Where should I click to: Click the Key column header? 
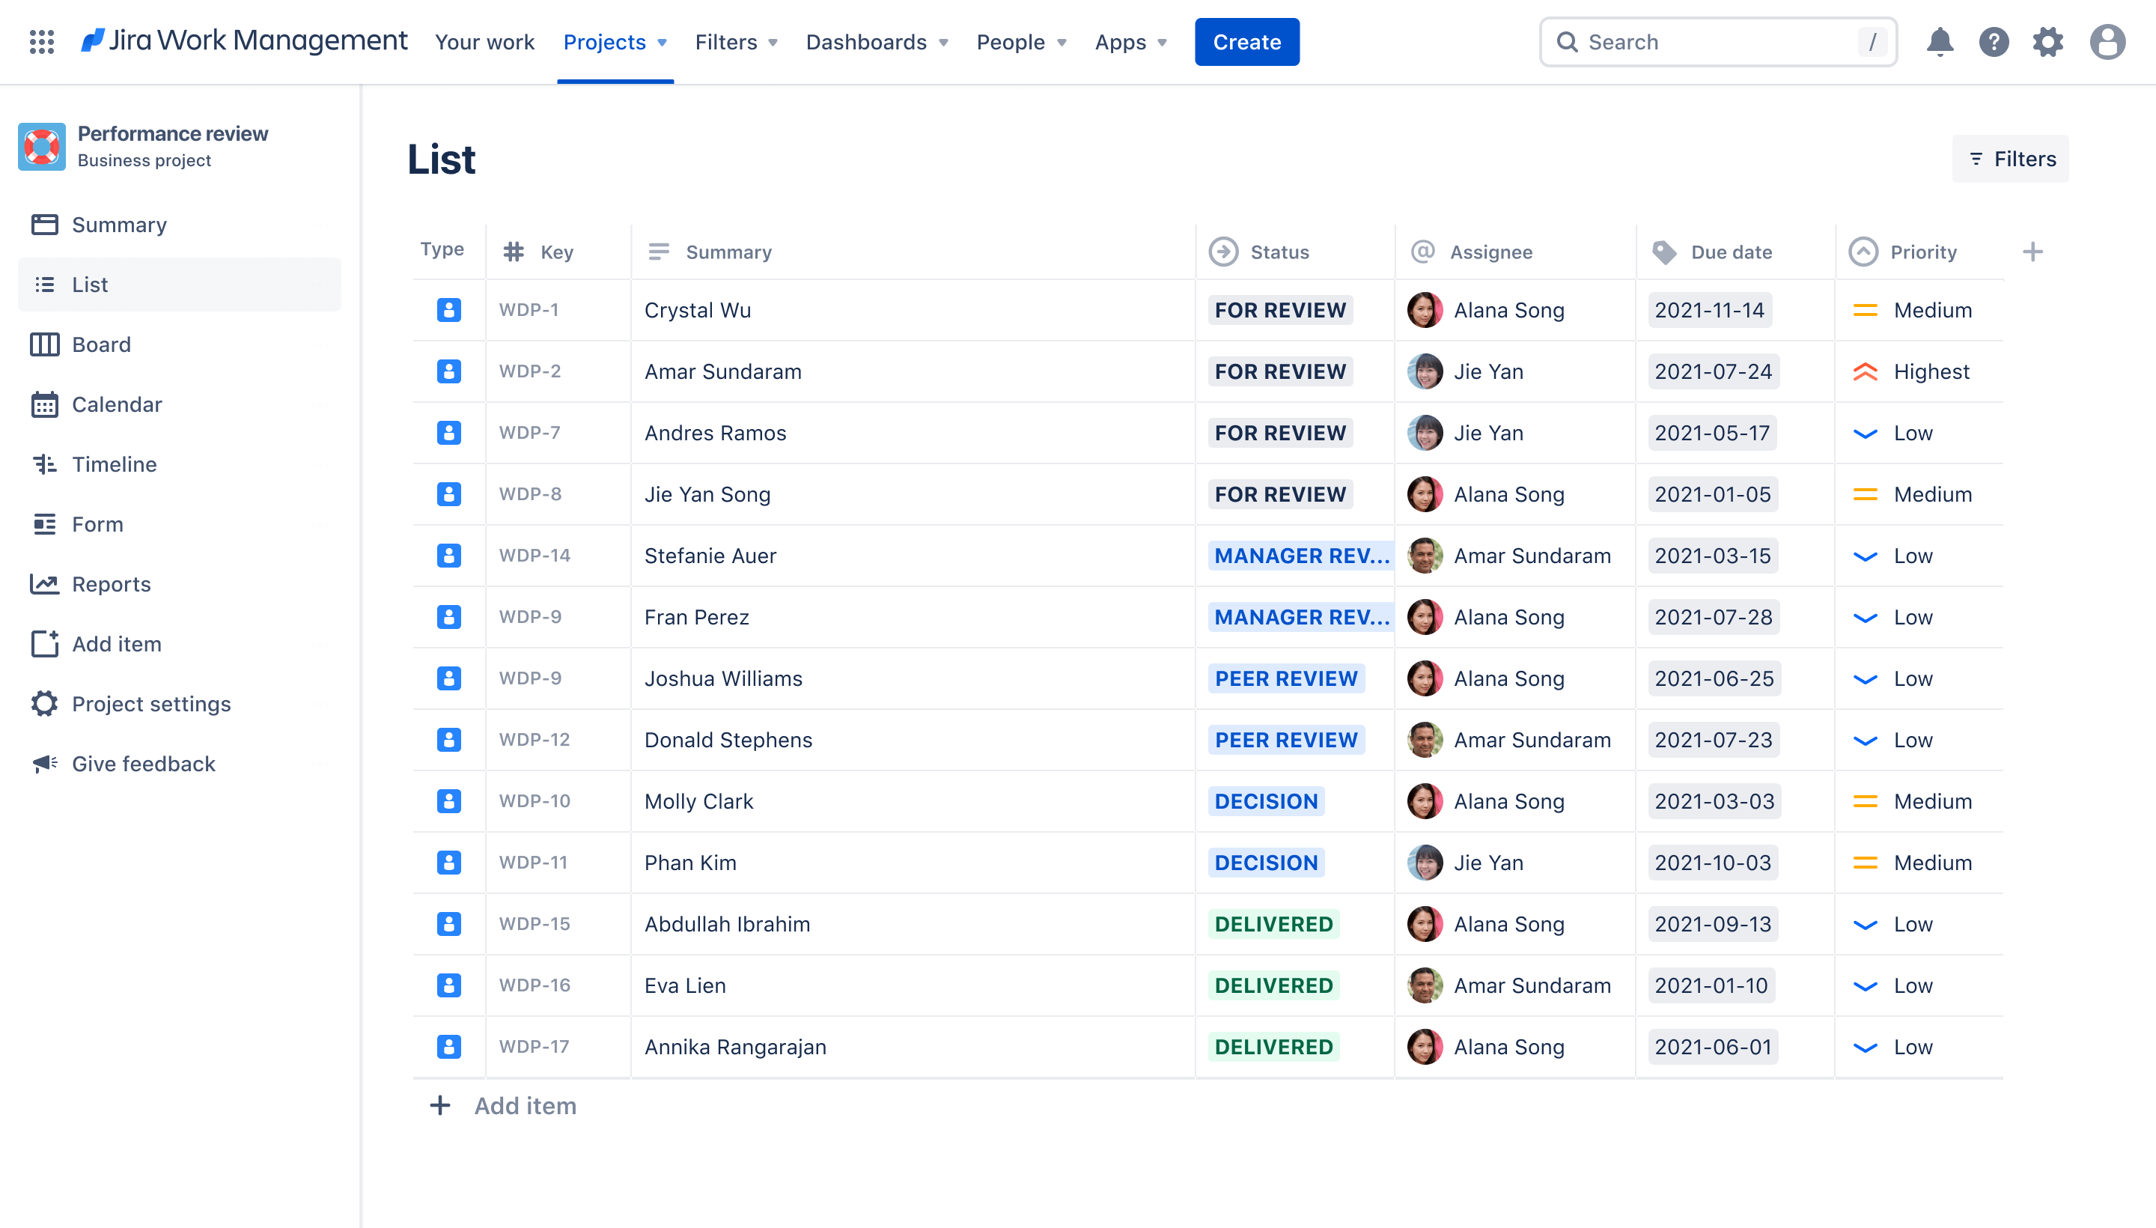click(555, 249)
